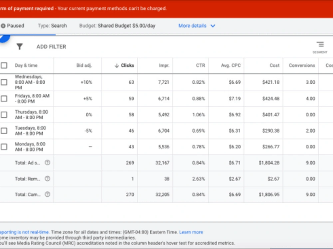Check the Tuesdays schedule row checkbox
This screenshot has height=249, width=333.
4,131
